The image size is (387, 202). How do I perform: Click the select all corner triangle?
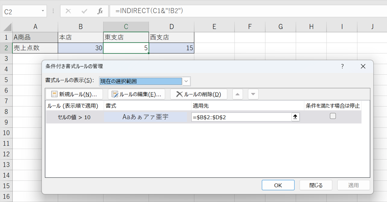coord(7,27)
